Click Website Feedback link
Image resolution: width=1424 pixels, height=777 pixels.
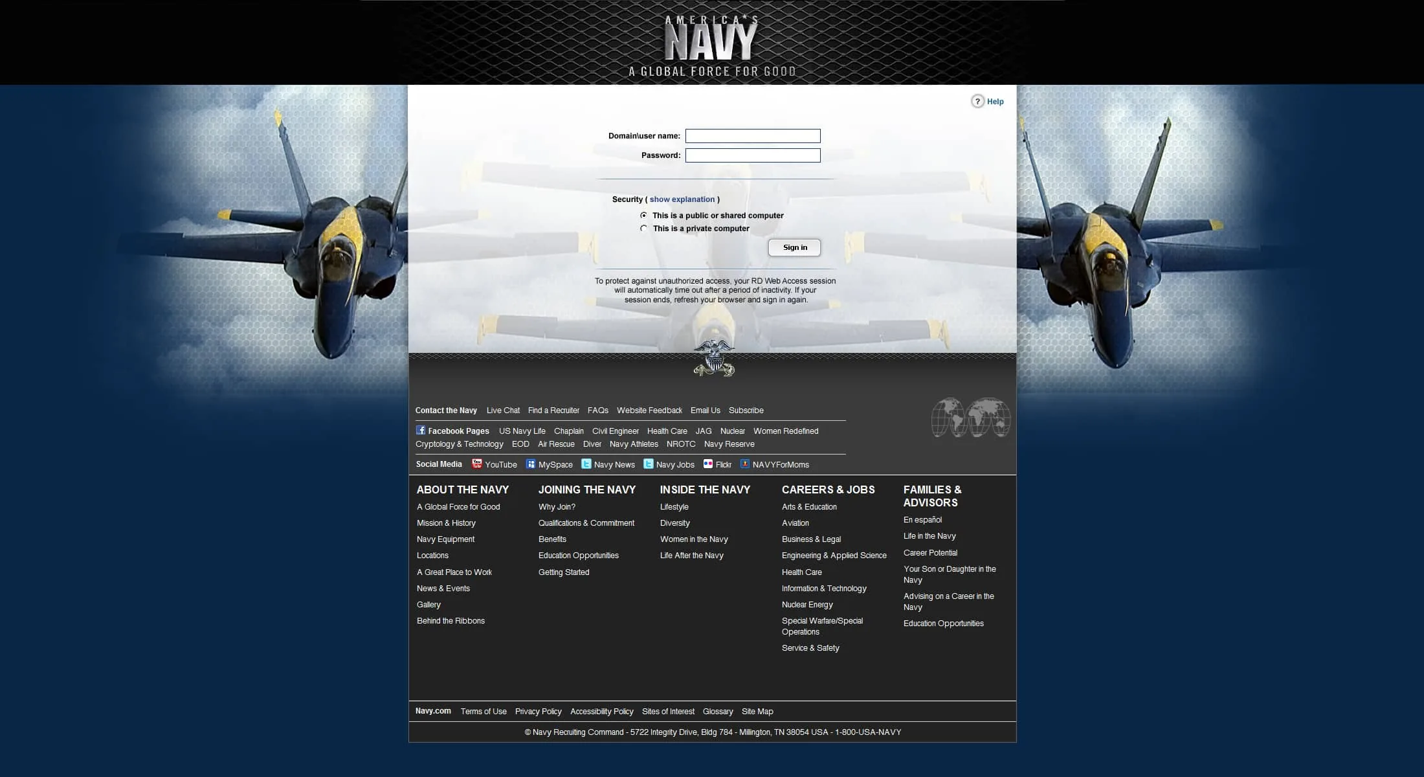coord(649,411)
